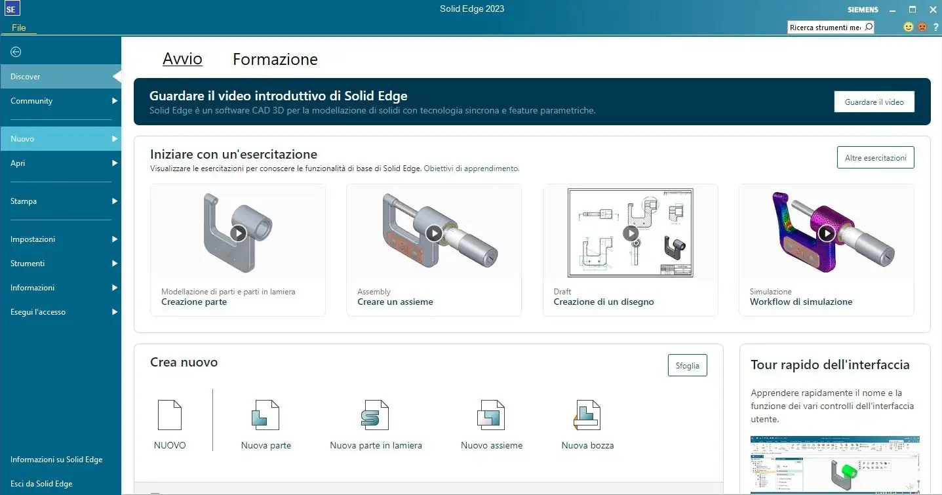
Task: Open the File menu
Action: pos(19,28)
